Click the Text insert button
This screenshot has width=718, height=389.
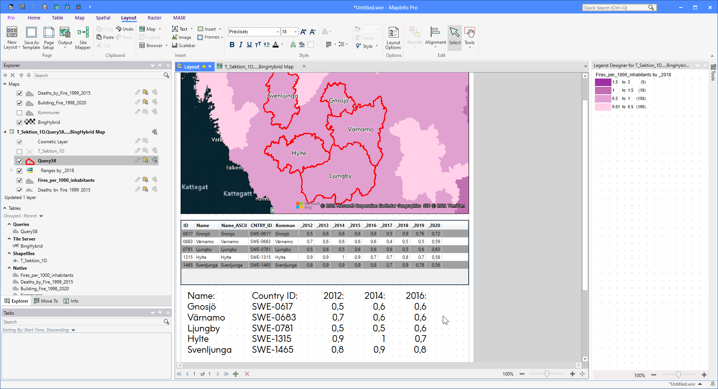(x=180, y=29)
